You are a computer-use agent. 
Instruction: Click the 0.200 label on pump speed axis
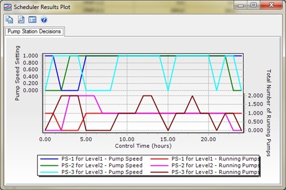click(x=31, y=83)
